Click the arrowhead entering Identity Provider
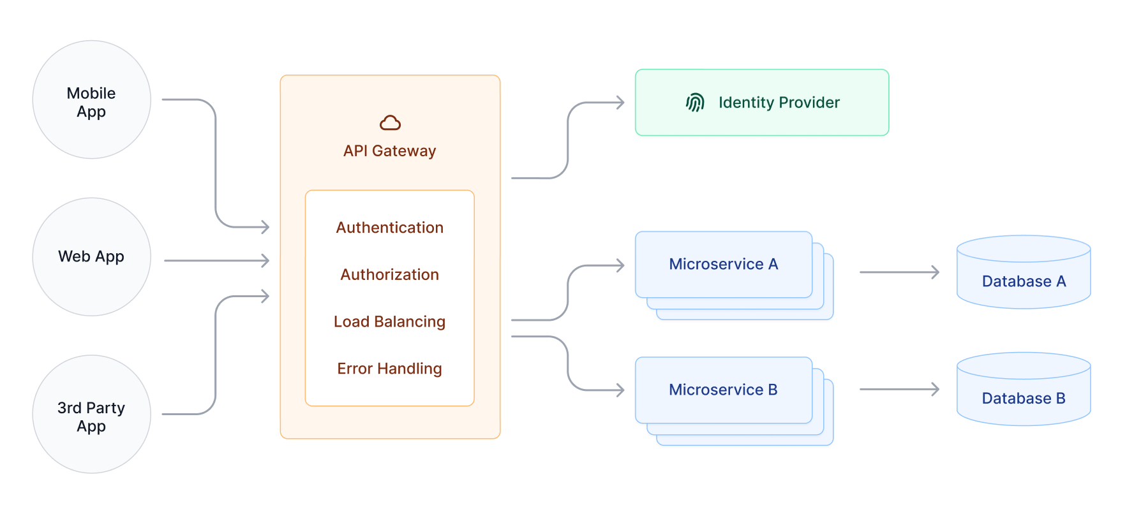The image size is (1134, 514). pos(620,103)
